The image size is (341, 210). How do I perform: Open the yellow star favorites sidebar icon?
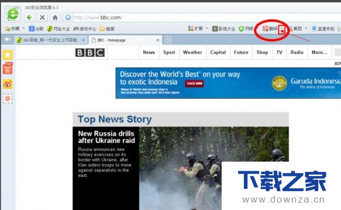coord(7,55)
